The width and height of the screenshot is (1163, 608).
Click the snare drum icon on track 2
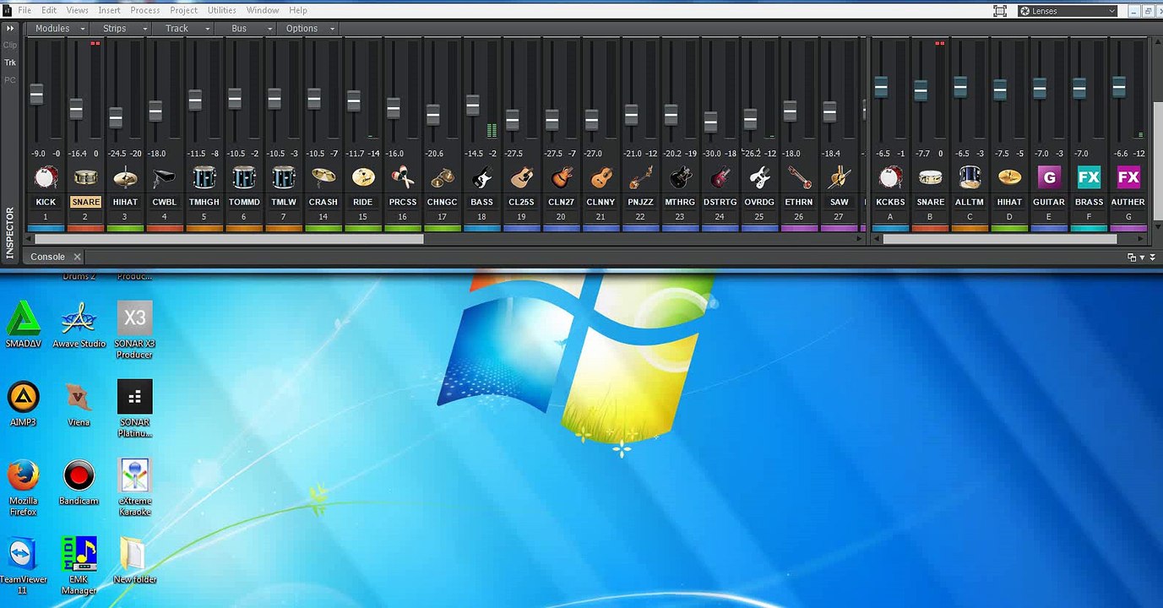point(85,177)
